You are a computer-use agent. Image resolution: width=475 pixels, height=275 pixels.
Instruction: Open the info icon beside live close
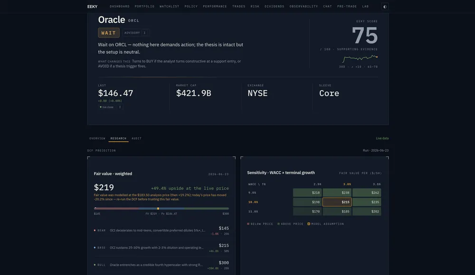[x=120, y=107]
